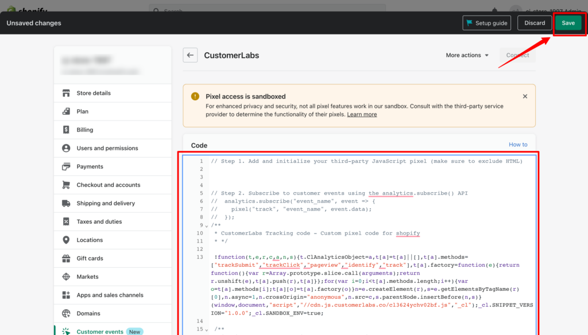Click line 5 Step 2 subscribe comment
This screenshot has height=335, width=588.
click(339, 193)
